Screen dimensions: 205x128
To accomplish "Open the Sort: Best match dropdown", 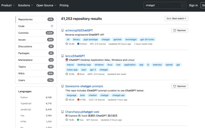I will (176, 18).
